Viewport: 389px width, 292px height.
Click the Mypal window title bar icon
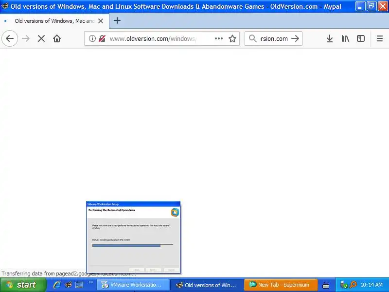(x=4, y=6)
